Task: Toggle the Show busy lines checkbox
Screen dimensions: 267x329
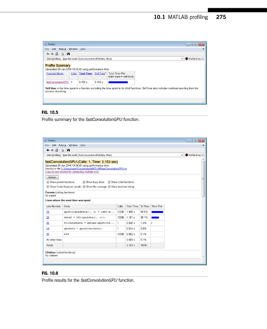Action: [84, 182]
